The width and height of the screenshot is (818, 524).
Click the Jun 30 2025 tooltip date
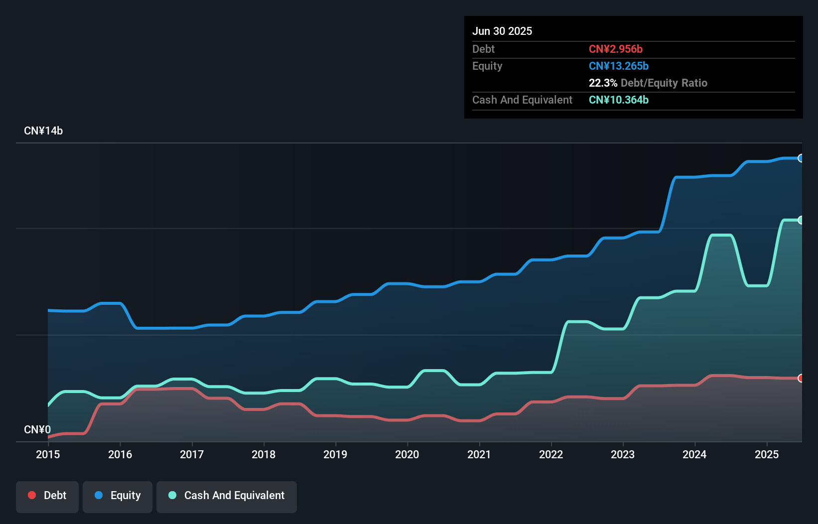click(x=502, y=31)
